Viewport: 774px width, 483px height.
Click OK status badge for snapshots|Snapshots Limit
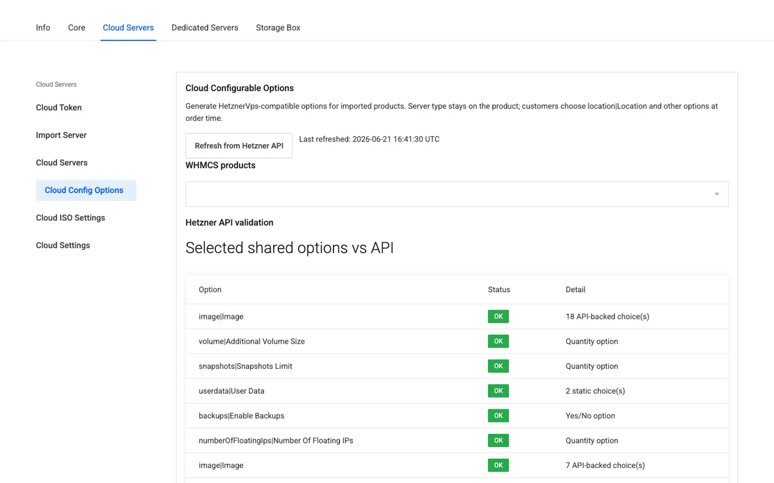tap(498, 366)
